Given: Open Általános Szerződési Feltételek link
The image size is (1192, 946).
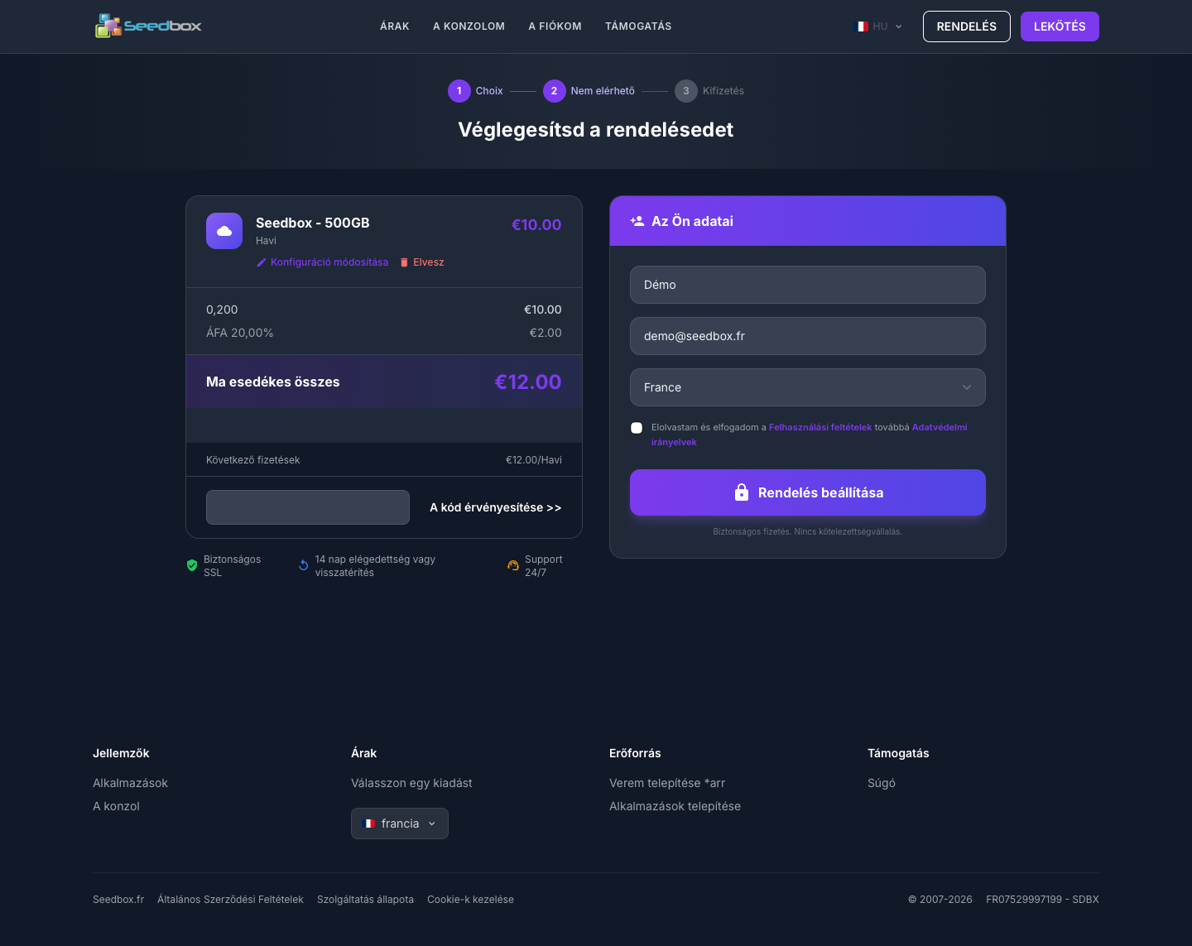Looking at the screenshot, I should click(230, 900).
